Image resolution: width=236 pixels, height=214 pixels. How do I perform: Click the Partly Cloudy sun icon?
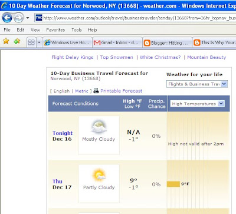click(x=99, y=175)
